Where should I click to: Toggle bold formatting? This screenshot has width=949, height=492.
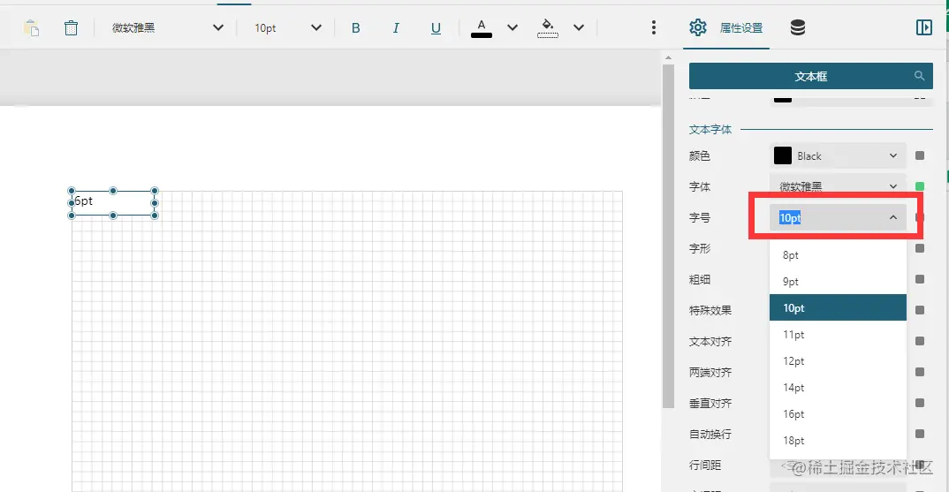(356, 28)
